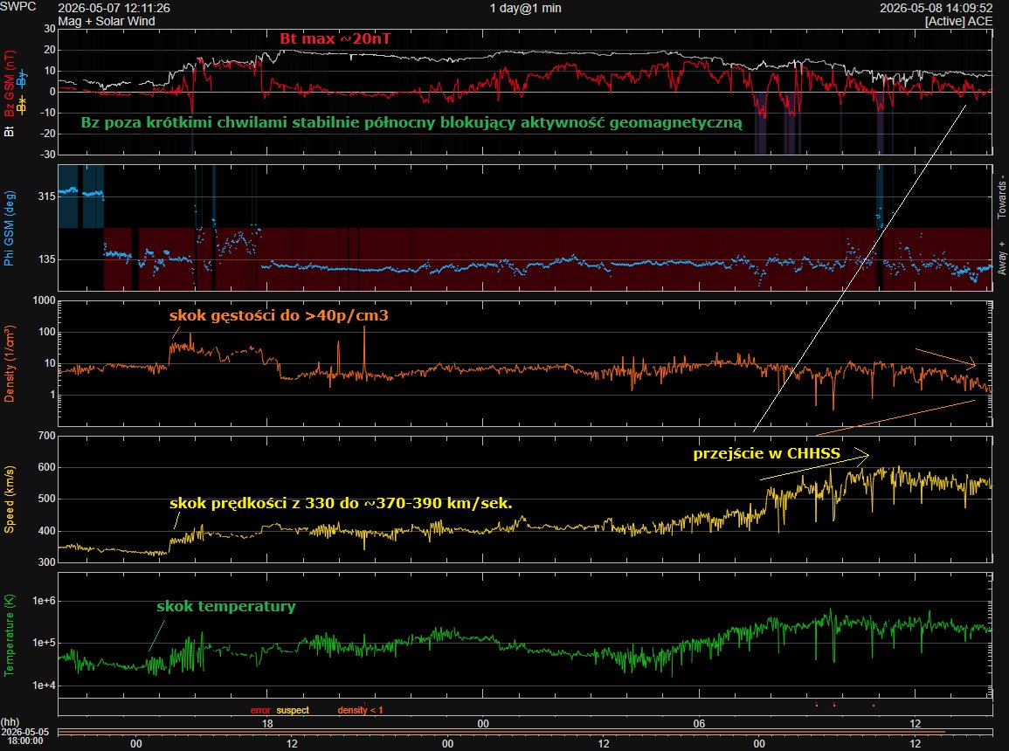This screenshot has width=1009, height=751.
Task: Click the Away + sector label
Action: (x=1002, y=258)
